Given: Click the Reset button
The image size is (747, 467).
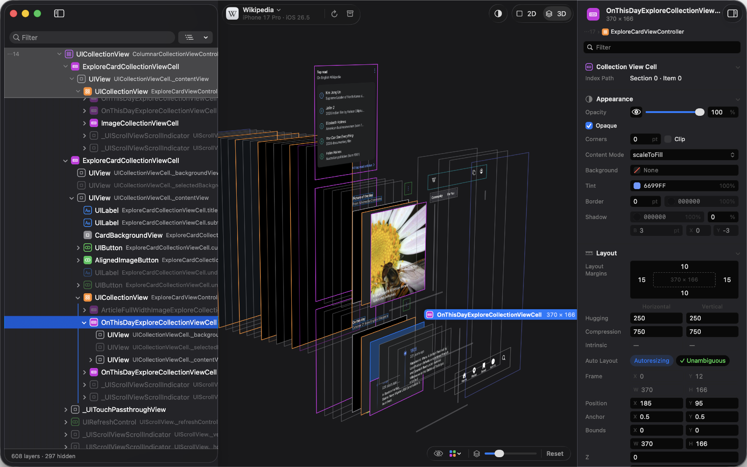Looking at the screenshot, I should 555,453.
